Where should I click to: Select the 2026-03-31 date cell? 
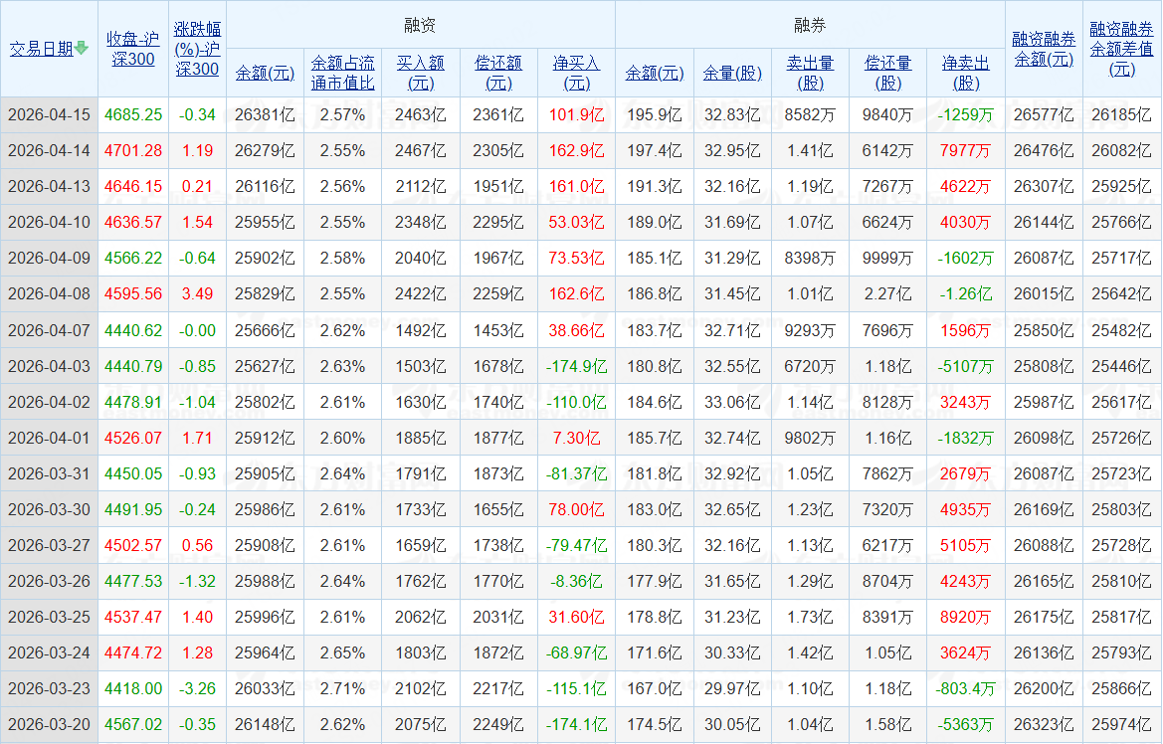pyautogui.click(x=49, y=473)
